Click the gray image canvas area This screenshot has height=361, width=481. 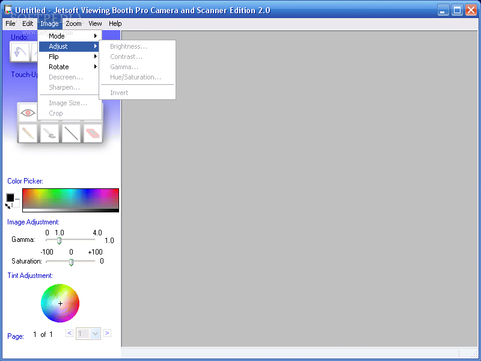tap(299, 189)
